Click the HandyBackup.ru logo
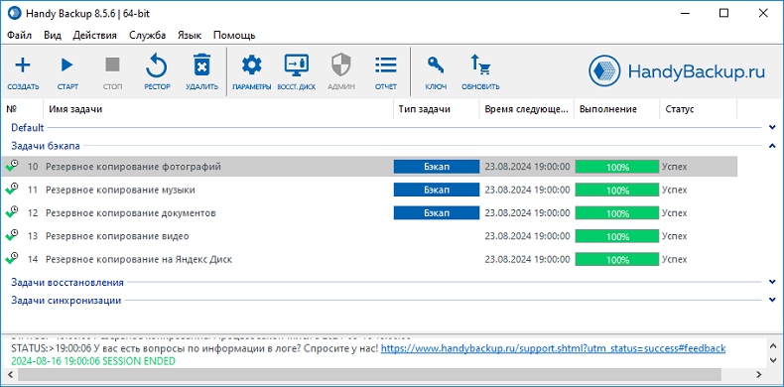Image resolution: width=784 pixels, height=387 pixels. coord(677,72)
